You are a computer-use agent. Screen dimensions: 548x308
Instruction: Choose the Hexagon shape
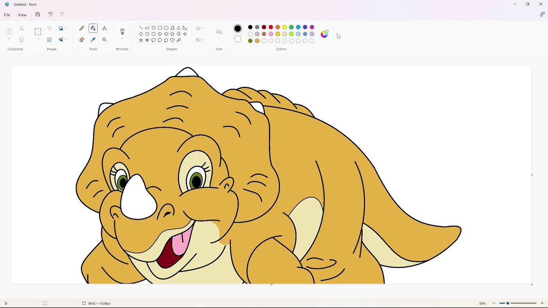pyautogui.click(x=153, y=34)
